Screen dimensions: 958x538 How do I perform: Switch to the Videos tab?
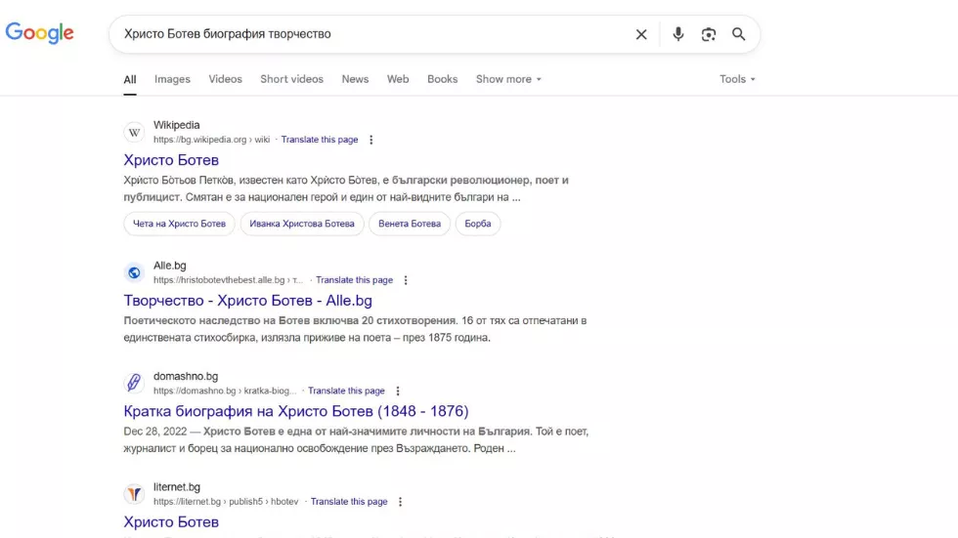(x=226, y=79)
